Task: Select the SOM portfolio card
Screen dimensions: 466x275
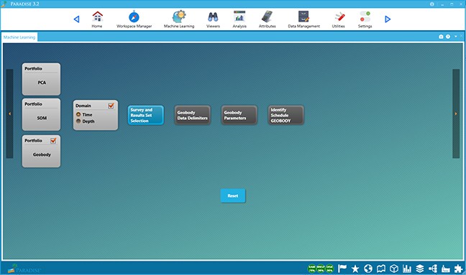Action: pos(41,114)
